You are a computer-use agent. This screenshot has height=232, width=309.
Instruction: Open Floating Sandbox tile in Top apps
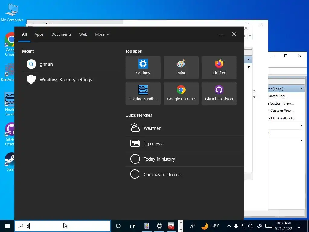143,94
